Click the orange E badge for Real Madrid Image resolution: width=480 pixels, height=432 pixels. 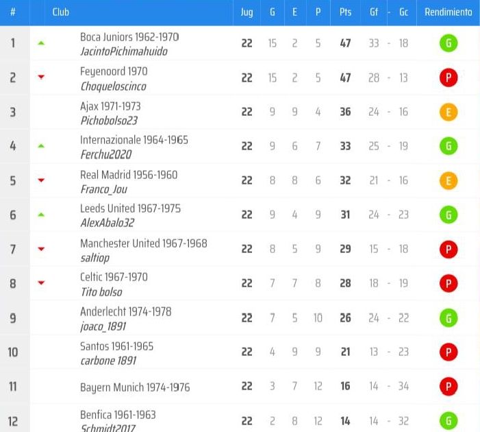[449, 180]
